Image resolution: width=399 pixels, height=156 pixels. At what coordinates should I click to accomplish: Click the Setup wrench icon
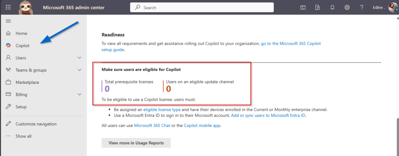[x=9, y=107]
